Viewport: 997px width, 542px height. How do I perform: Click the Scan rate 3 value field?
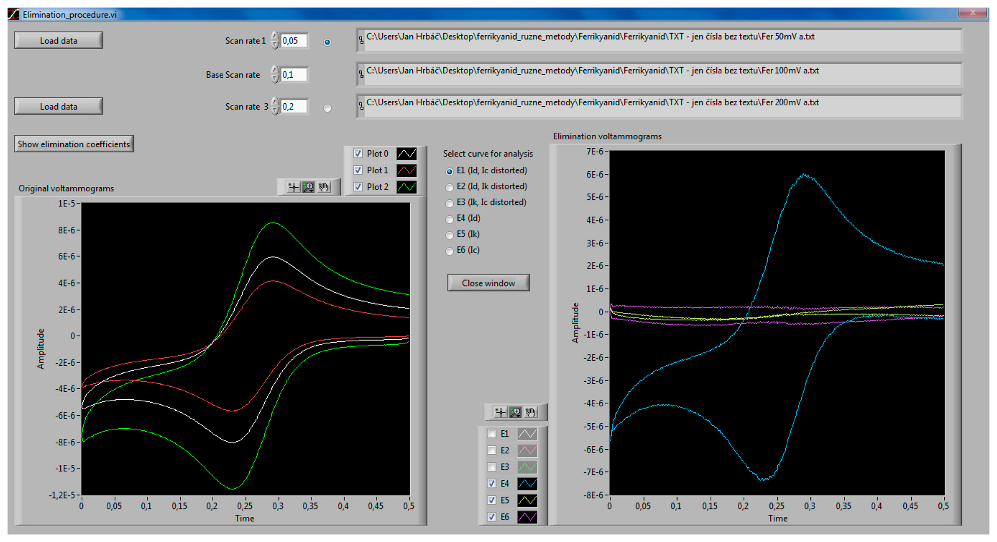(294, 106)
